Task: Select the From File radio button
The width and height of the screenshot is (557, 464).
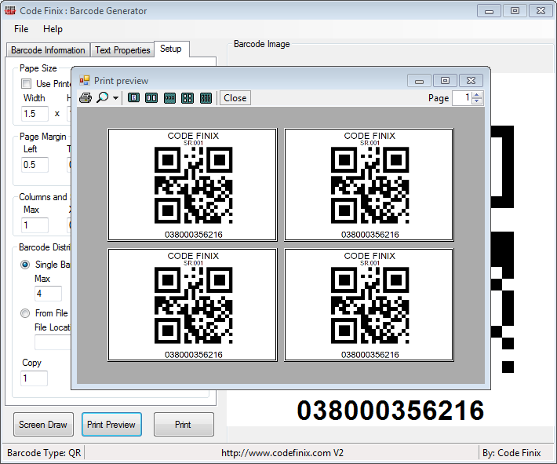Action: [25, 313]
